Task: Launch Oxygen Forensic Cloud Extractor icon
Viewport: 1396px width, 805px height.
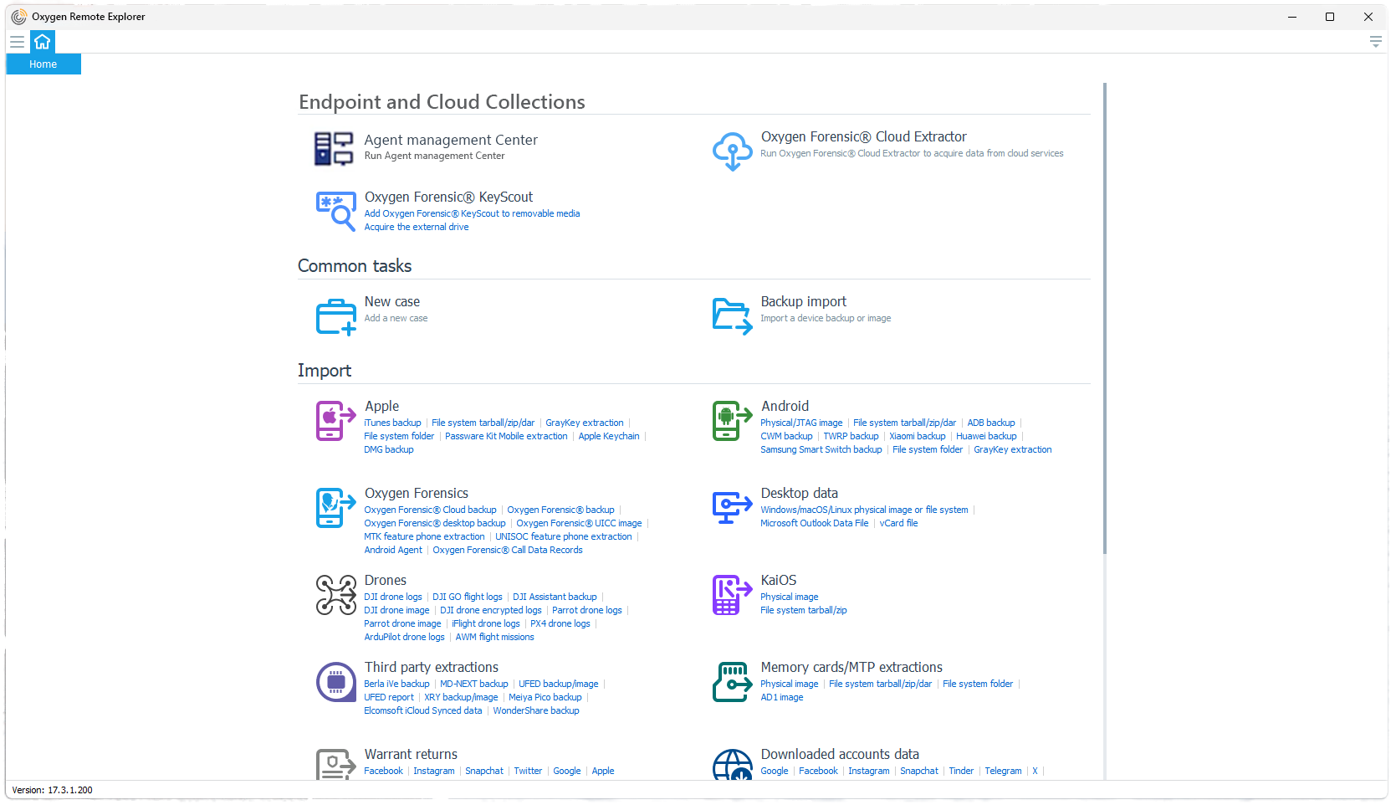Action: (x=732, y=151)
